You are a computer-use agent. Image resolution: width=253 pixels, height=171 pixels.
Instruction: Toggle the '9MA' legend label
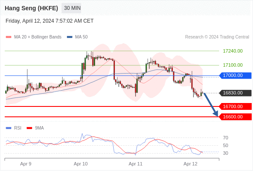(x=39, y=128)
